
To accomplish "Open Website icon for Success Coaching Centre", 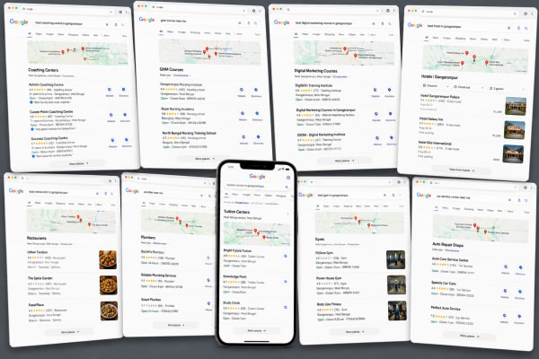I will (x=112, y=140).
